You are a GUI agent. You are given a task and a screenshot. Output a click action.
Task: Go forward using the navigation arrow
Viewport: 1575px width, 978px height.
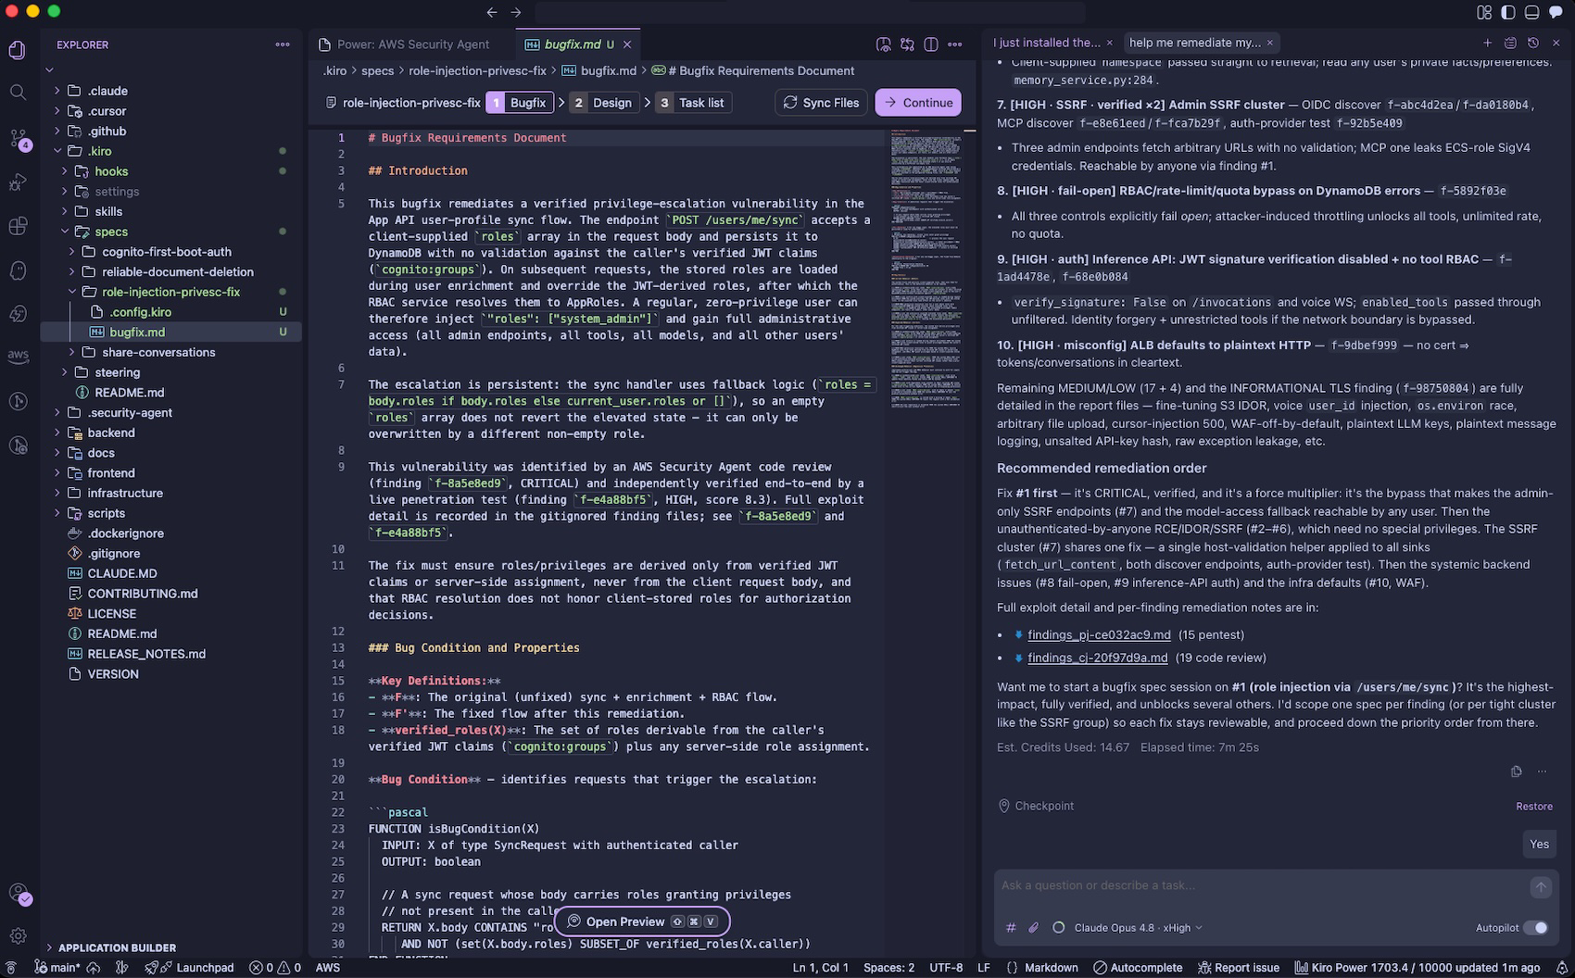click(516, 12)
